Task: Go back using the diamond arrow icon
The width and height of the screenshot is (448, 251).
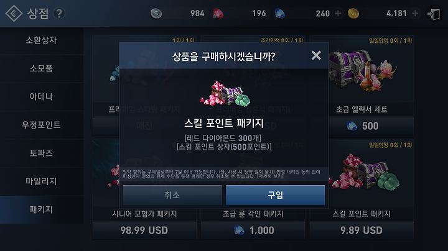Action: tap(14, 14)
